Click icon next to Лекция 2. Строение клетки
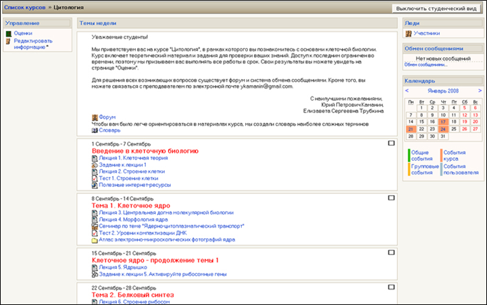Screen dimensions: 487x305 click(x=95, y=171)
